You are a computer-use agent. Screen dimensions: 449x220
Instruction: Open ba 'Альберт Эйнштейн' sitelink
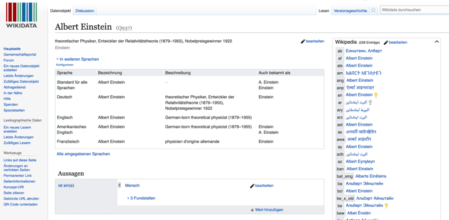pyautogui.click(x=364, y=183)
